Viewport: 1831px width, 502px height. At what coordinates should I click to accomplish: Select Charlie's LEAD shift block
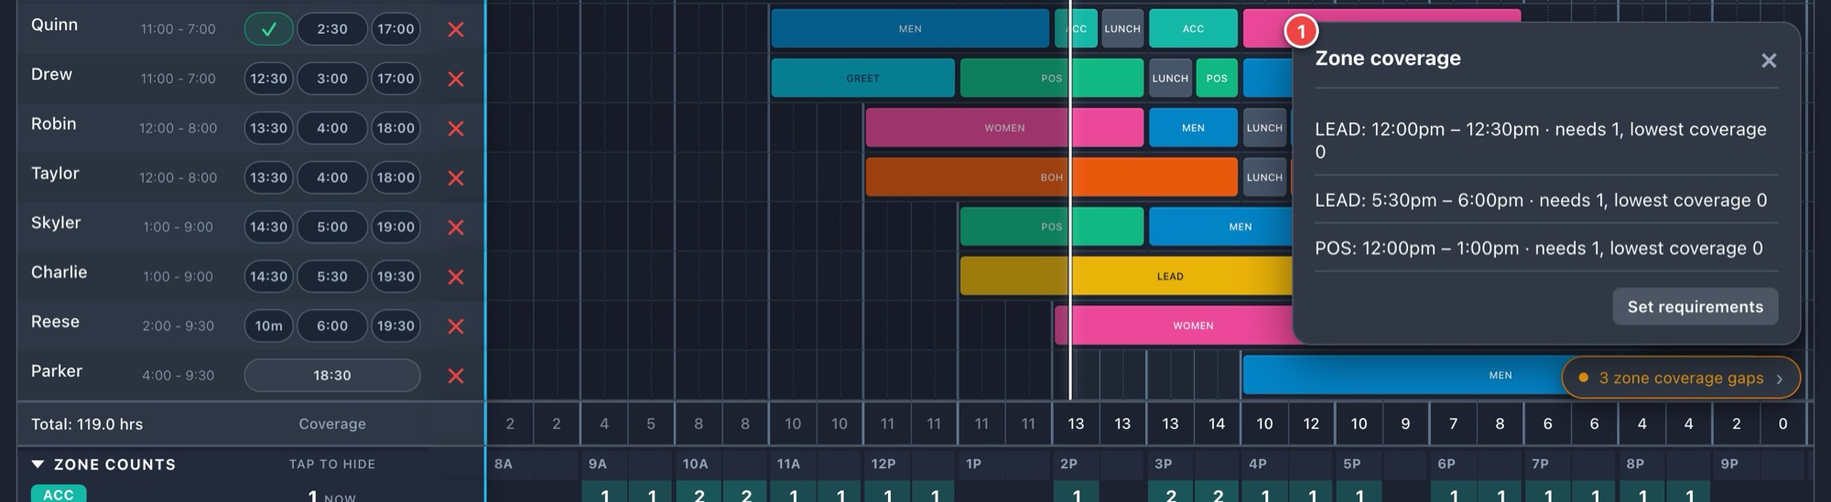coord(1126,276)
